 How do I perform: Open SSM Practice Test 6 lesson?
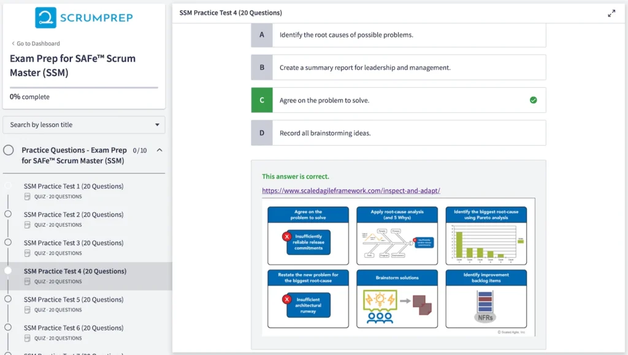(x=74, y=328)
